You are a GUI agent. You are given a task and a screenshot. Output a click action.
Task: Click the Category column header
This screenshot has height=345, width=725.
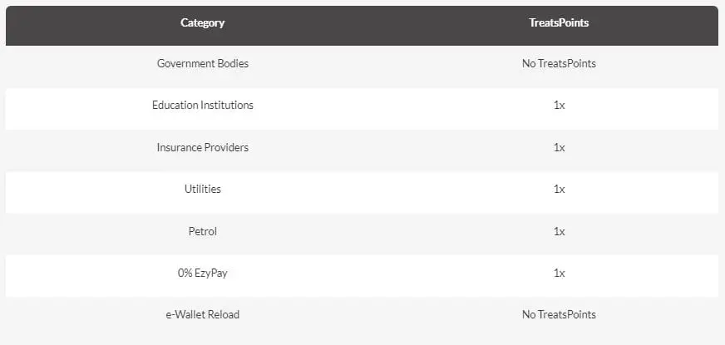point(203,23)
